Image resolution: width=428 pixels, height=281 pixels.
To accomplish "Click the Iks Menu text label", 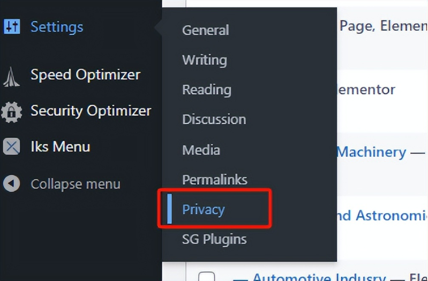I will tap(60, 147).
